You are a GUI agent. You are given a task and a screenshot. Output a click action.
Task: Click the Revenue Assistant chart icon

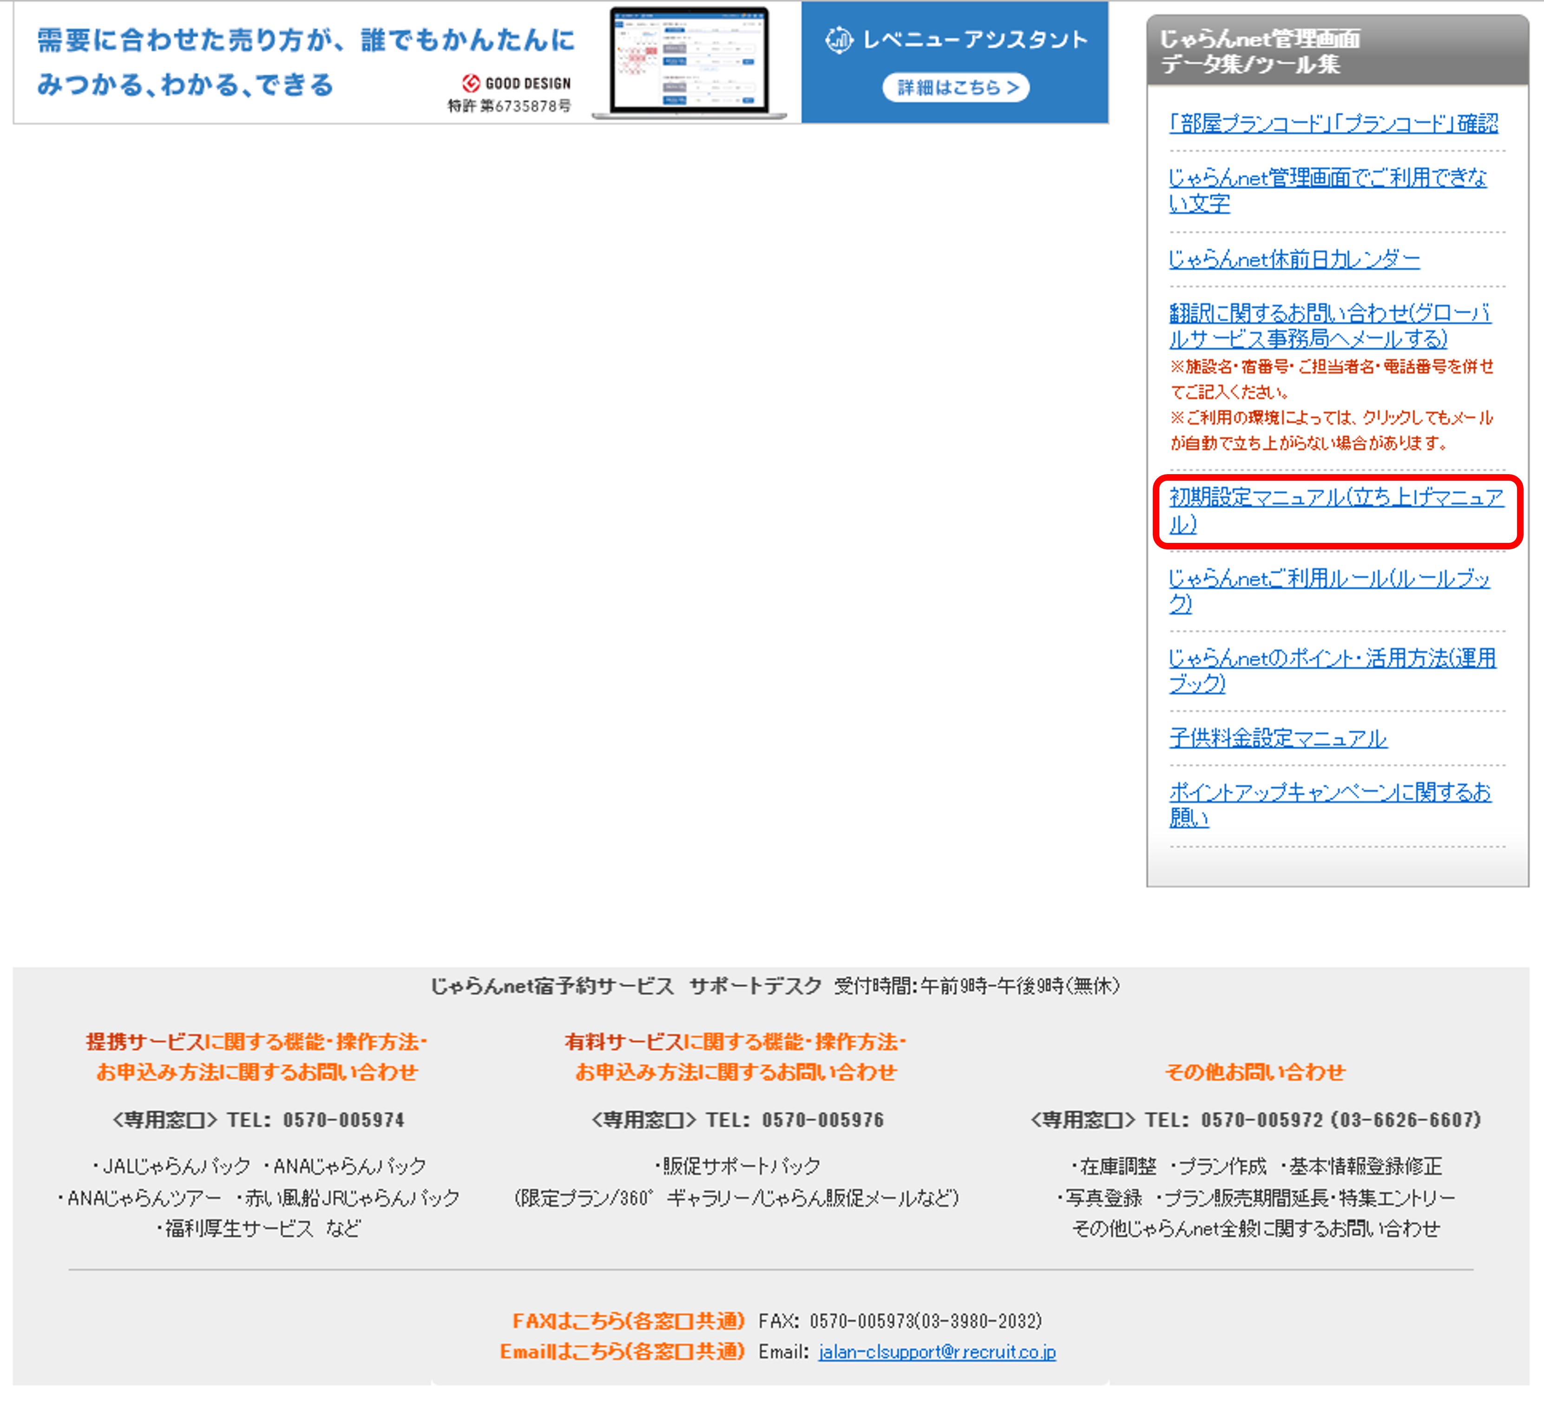(x=839, y=40)
